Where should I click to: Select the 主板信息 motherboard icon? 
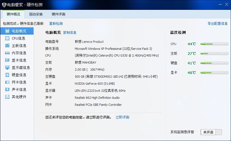7,46
